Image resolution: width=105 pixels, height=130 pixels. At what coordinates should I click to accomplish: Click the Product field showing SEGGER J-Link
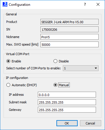point(70,22)
